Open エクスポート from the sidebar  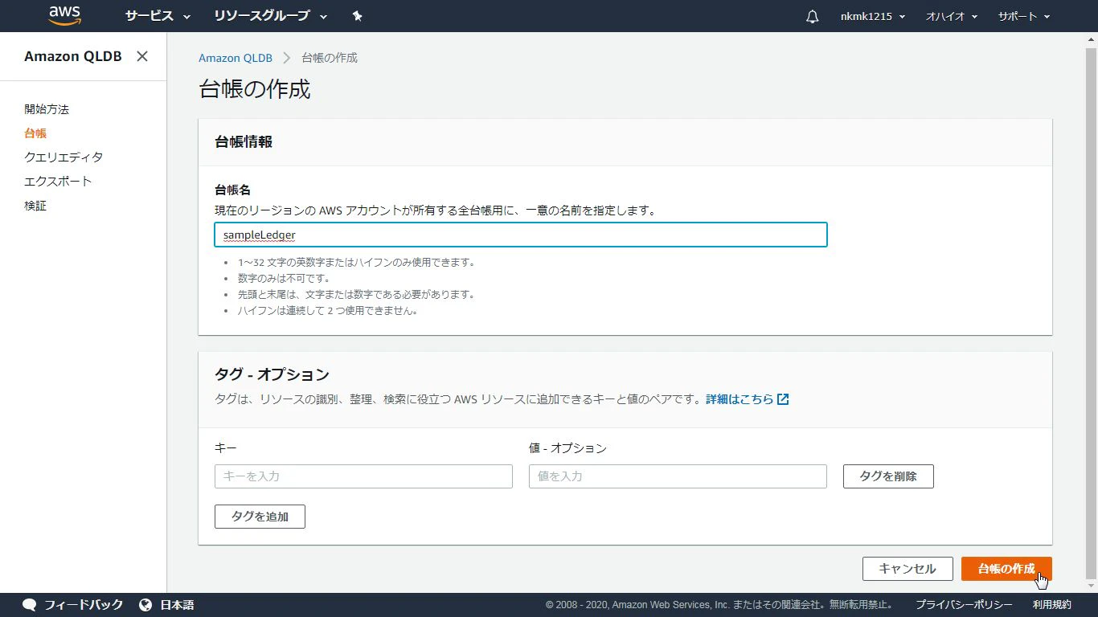click(58, 182)
